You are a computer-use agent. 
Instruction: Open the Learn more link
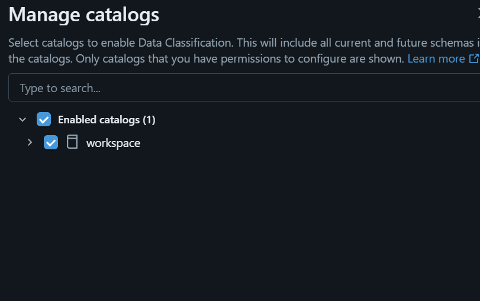(x=436, y=58)
